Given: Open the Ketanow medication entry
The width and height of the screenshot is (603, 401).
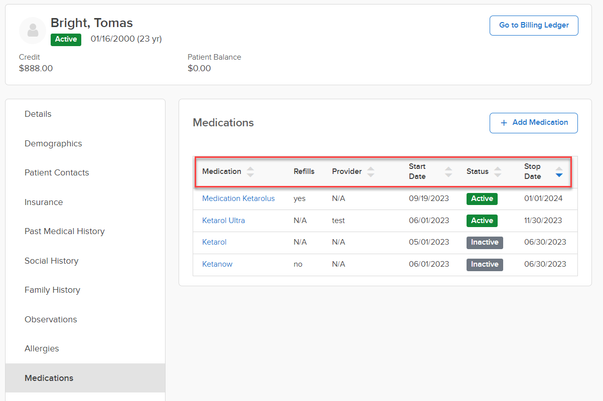Looking at the screenshot, I should pos(217,264).
